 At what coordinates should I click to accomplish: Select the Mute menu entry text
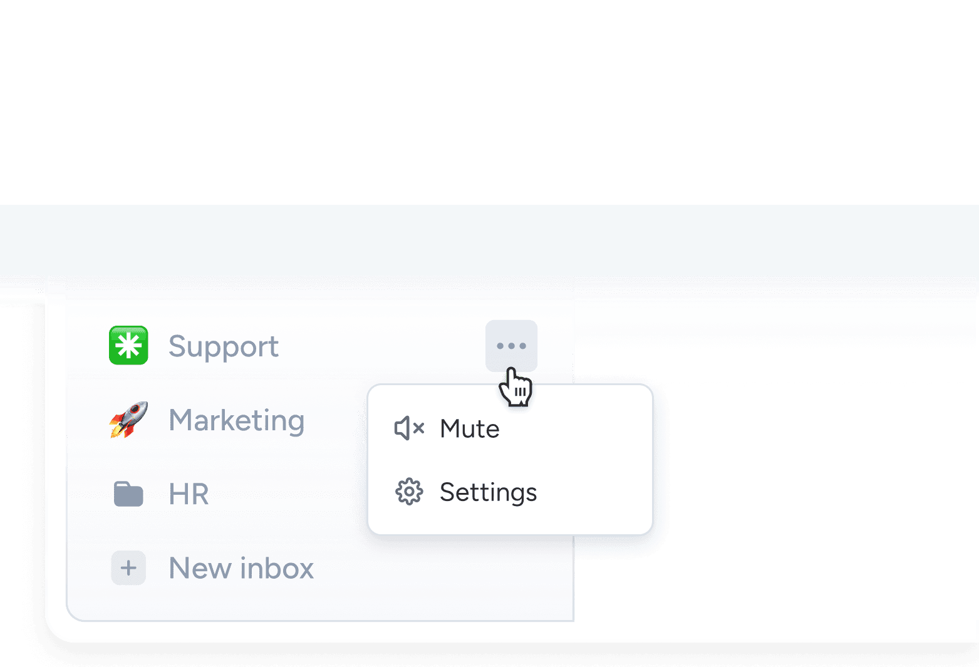click(x=470, y=429)
